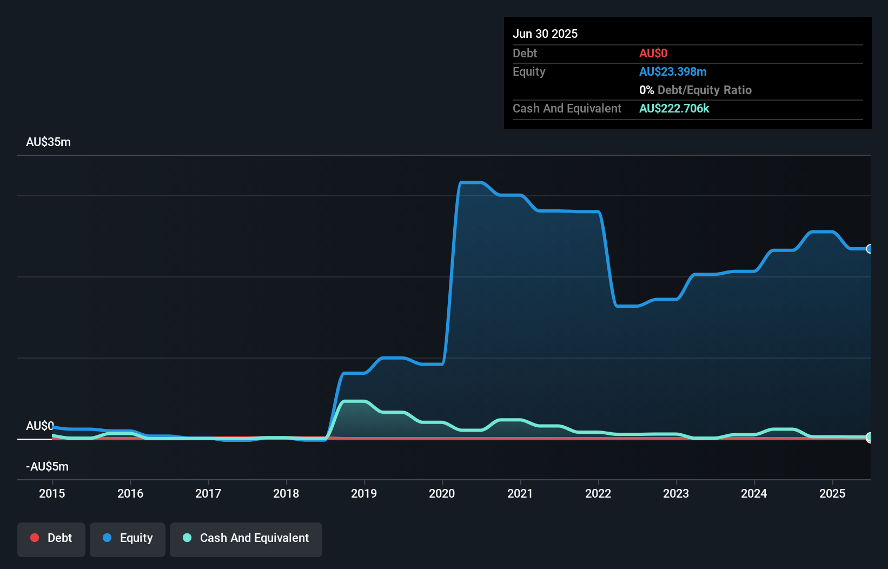Click the blue Equity legend dot
Screen dimensions: 888x569
tap(107, 538)
